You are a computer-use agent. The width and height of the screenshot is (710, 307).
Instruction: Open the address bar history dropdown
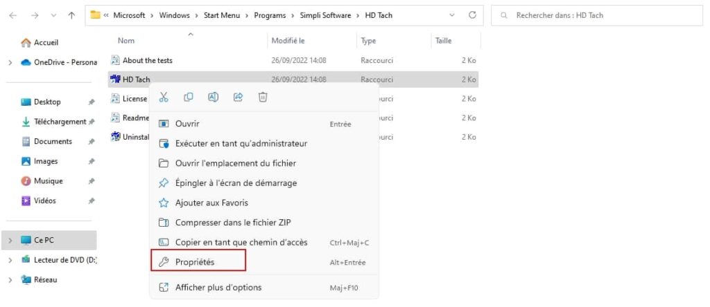tap(452, 15)
